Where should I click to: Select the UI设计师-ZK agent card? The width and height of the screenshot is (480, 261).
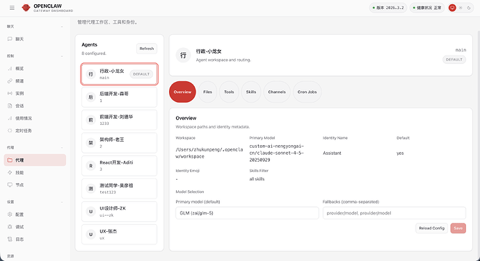click(x=120, y=212)
